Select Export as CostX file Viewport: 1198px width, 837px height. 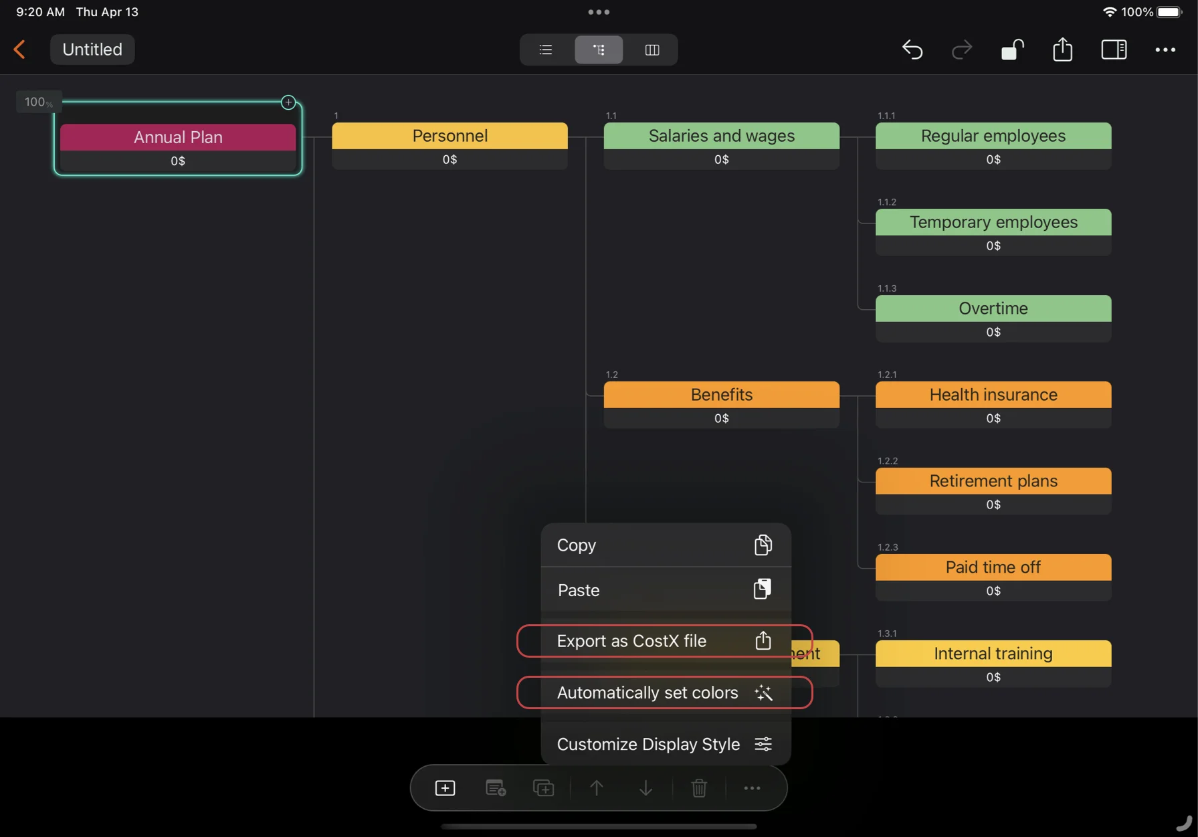point(665,641)
